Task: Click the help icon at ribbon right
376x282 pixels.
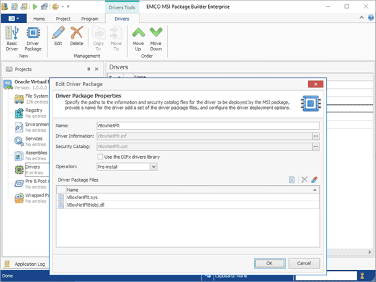Action: [x=371, y=17]
